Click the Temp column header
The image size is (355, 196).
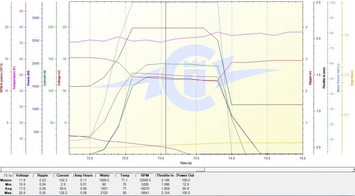click(125, 175)
